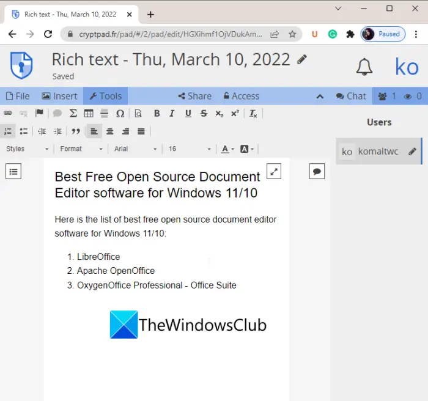This screenshot has width=428, height=401.
Task: Open the special character Omega picker
Action: tap(120, 113)
